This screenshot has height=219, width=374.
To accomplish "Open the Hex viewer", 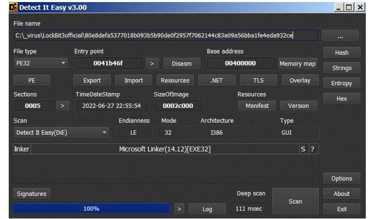I will (x=342, y=99).
